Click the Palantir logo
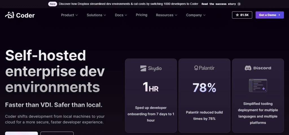 pyautogui.click(x=204, y=68)
